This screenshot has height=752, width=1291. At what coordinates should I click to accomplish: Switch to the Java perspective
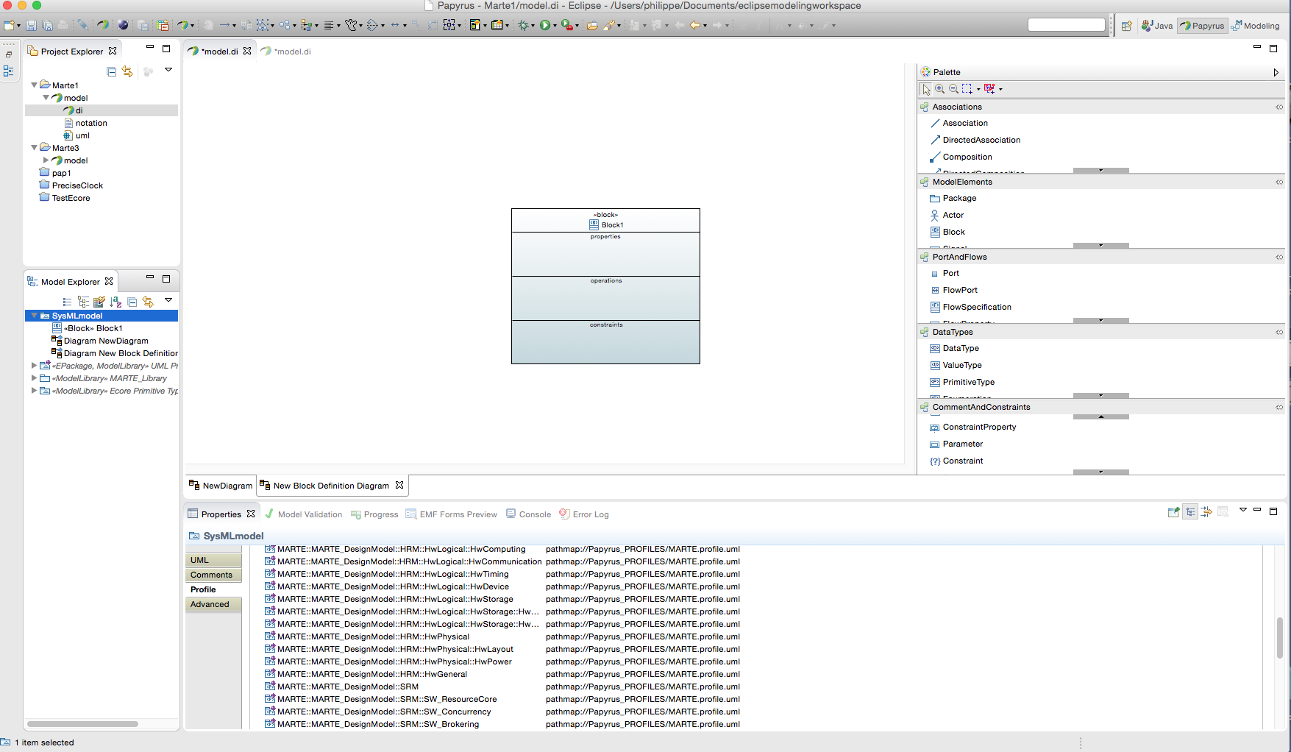click(x=1156, y=26)
